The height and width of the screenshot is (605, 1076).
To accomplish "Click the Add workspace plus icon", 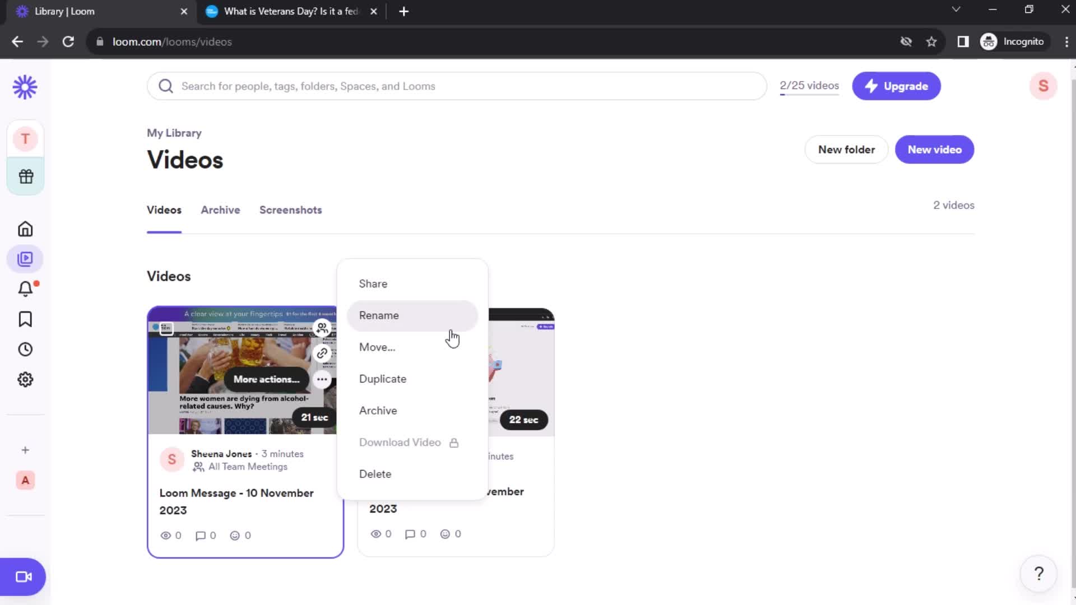I will [25, 450].
